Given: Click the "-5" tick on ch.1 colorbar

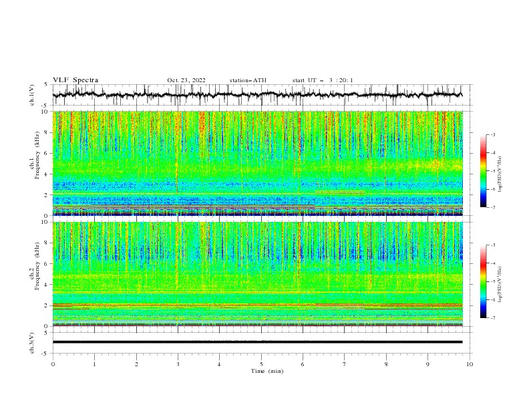Looking at the screenshot, I should click(492, 171).
